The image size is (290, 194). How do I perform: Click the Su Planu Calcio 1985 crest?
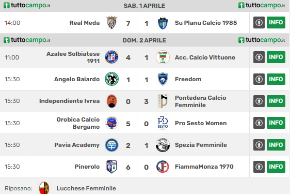163,23
